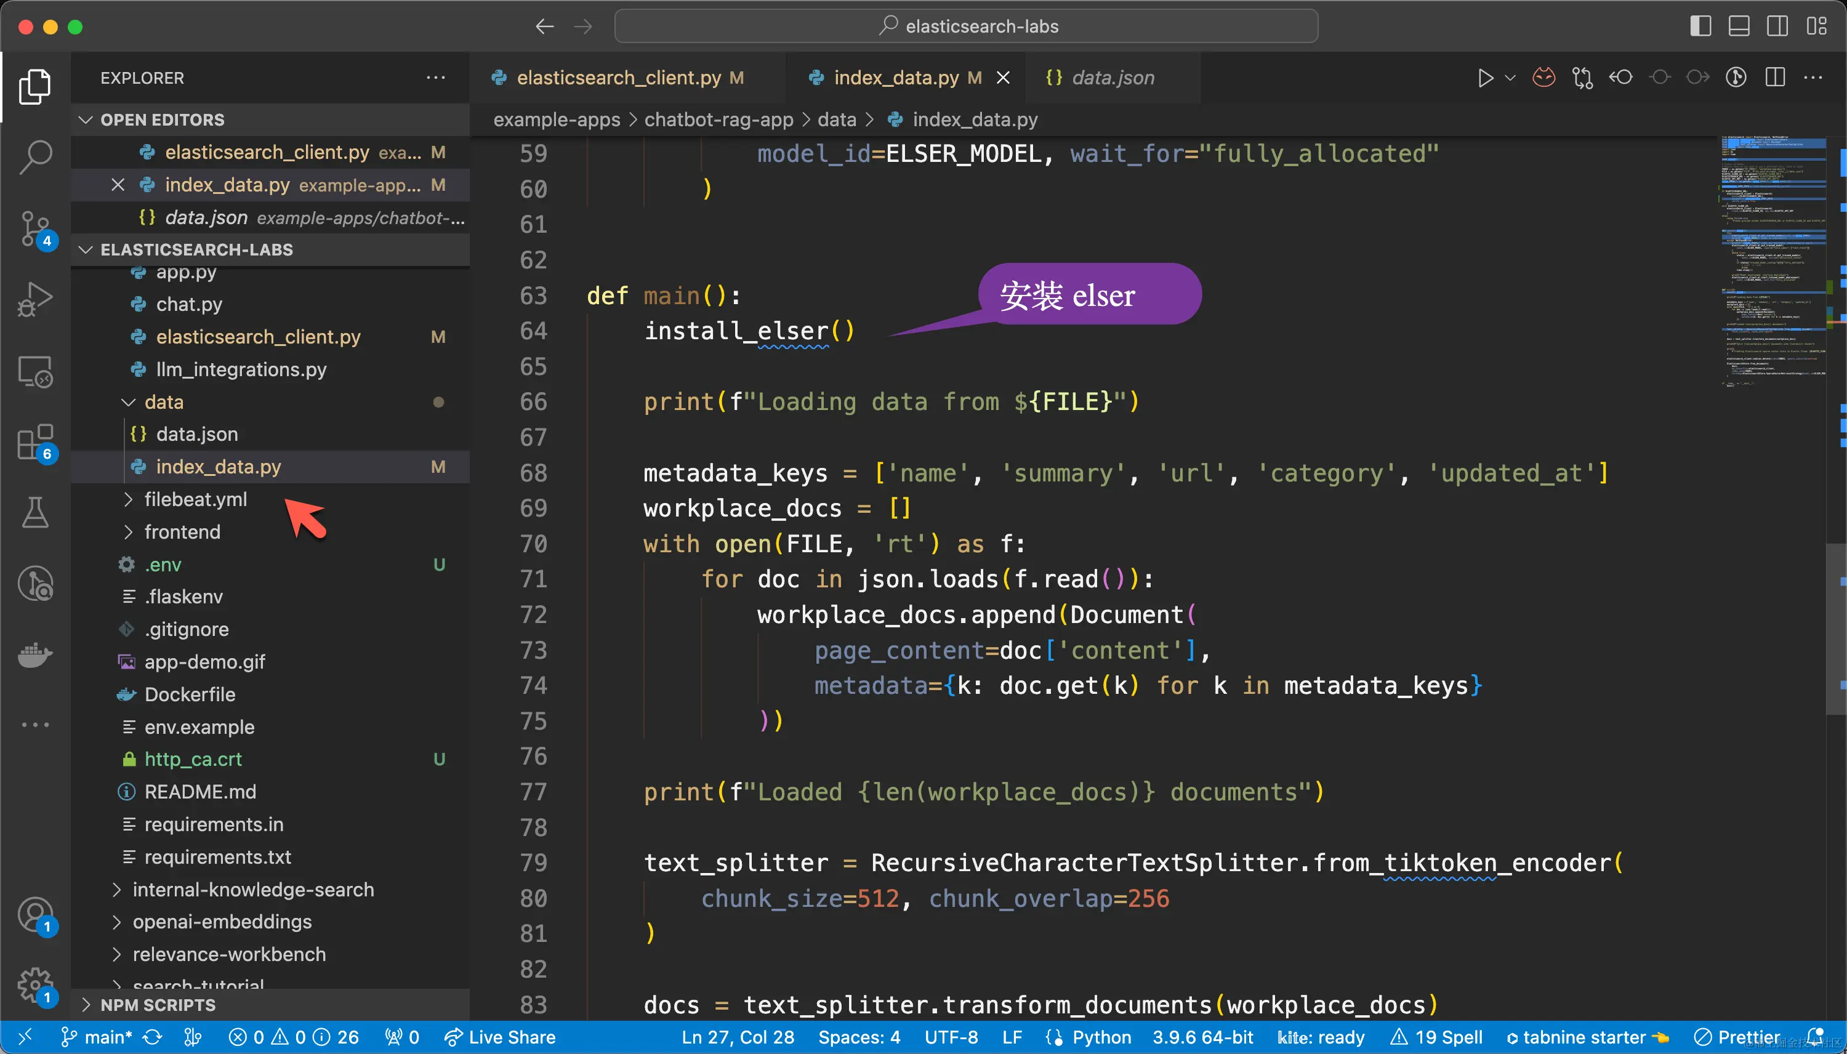
Task: Click Python language mode in status bar
Action: tap(1101, 1037)
